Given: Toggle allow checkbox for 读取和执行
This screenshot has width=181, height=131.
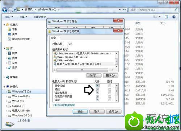Looking at the screenshot, I should click(97, 93).
